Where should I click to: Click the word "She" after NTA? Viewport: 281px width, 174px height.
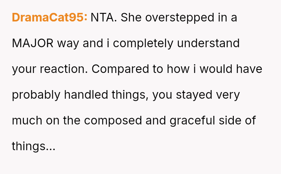(x=132, y=18)
